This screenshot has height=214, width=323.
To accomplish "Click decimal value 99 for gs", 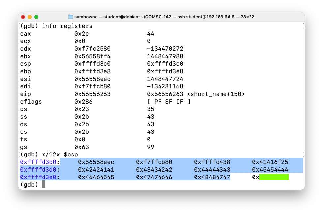I will (x=151, y=147).
